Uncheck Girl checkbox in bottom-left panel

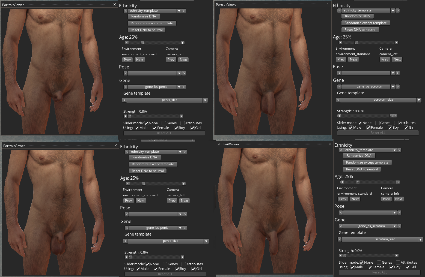coord(194,269)
